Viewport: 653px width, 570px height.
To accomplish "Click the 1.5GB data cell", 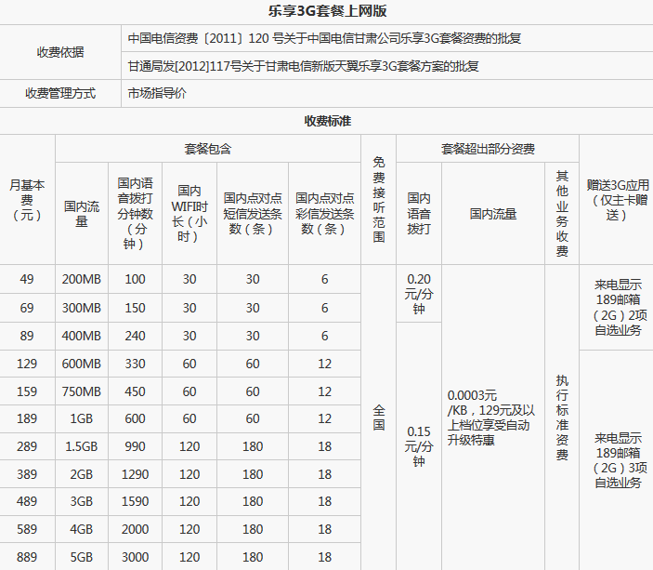I will click(82, 446).
